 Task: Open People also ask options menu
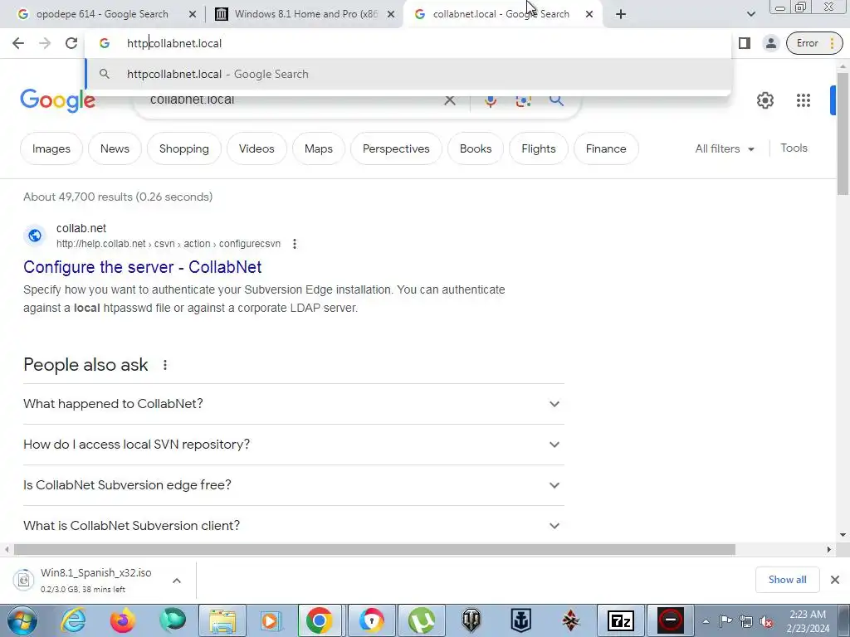[x=165, y=365]
